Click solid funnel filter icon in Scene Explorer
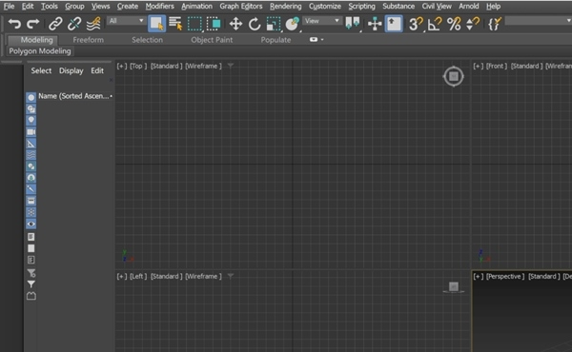The width and height of the screenshot is (572, 352). pyautogui.click(x=31, y=284)
